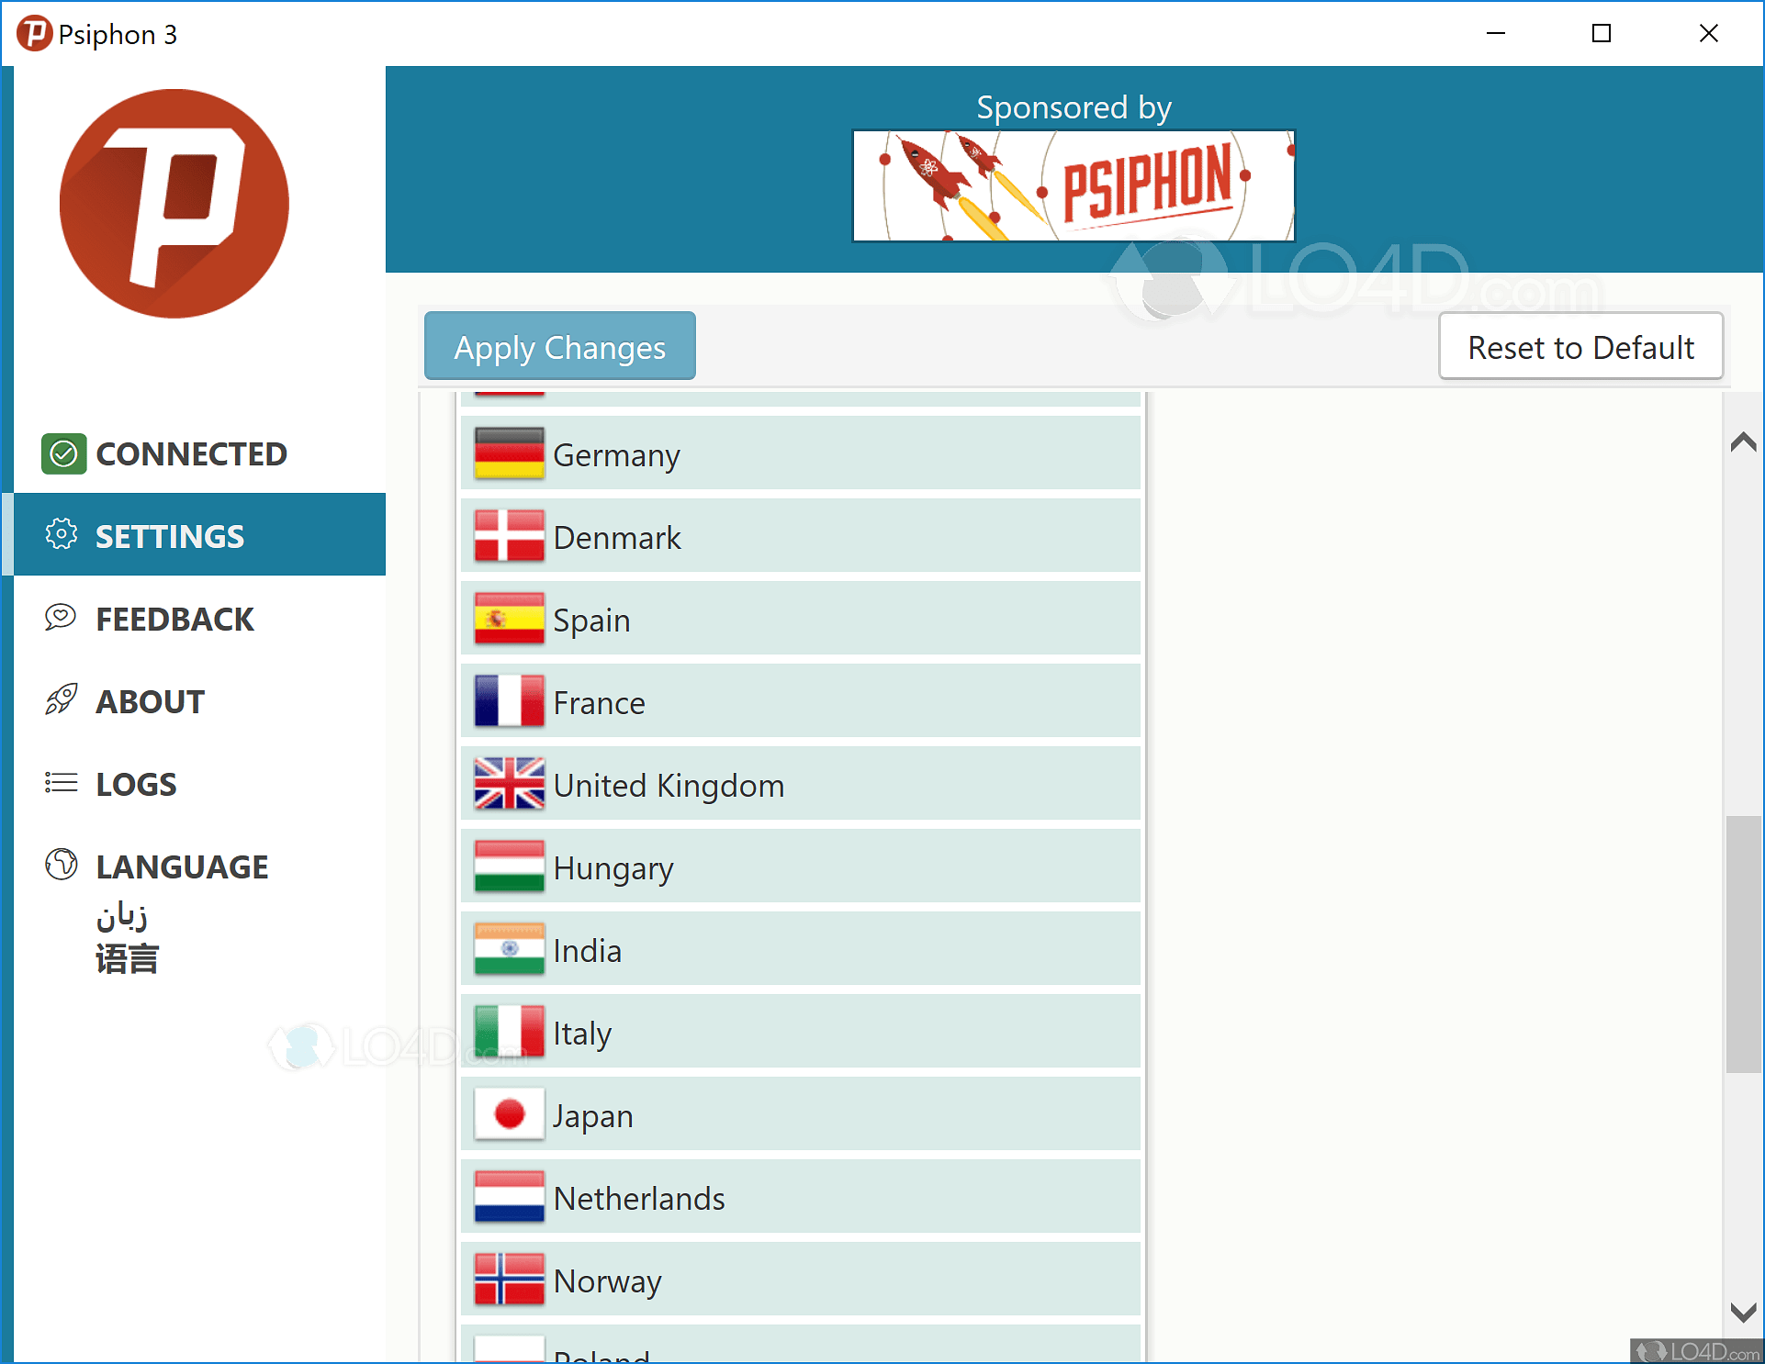The image size is (1765, 1364).
Task: Click the United Kingdom flag icon
Action: click(x=509, y=784)
